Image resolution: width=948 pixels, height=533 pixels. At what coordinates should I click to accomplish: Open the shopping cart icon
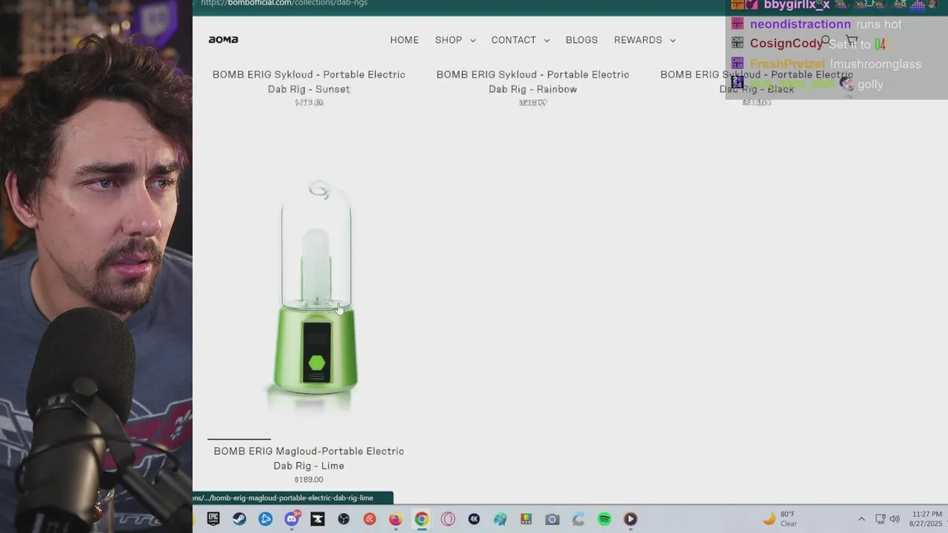(x=852, y=40)
